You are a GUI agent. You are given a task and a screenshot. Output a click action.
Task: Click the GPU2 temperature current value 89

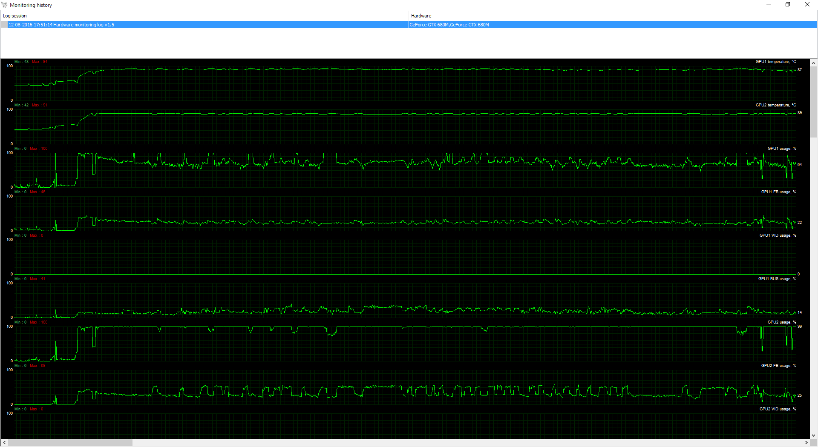point(800,113)
